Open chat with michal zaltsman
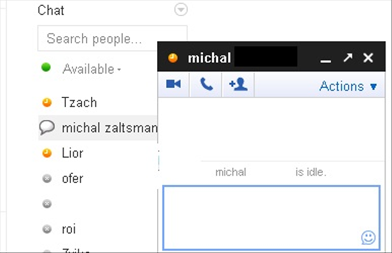 [x=110, y=128]
